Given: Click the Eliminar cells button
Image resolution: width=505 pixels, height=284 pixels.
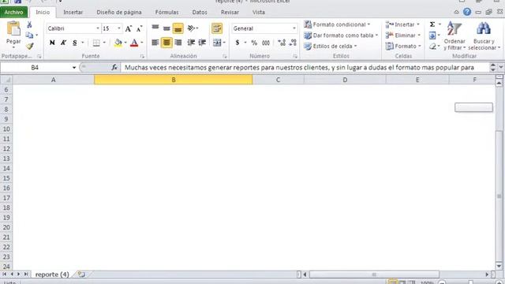Looking at the screenshot, I should 403,35.
